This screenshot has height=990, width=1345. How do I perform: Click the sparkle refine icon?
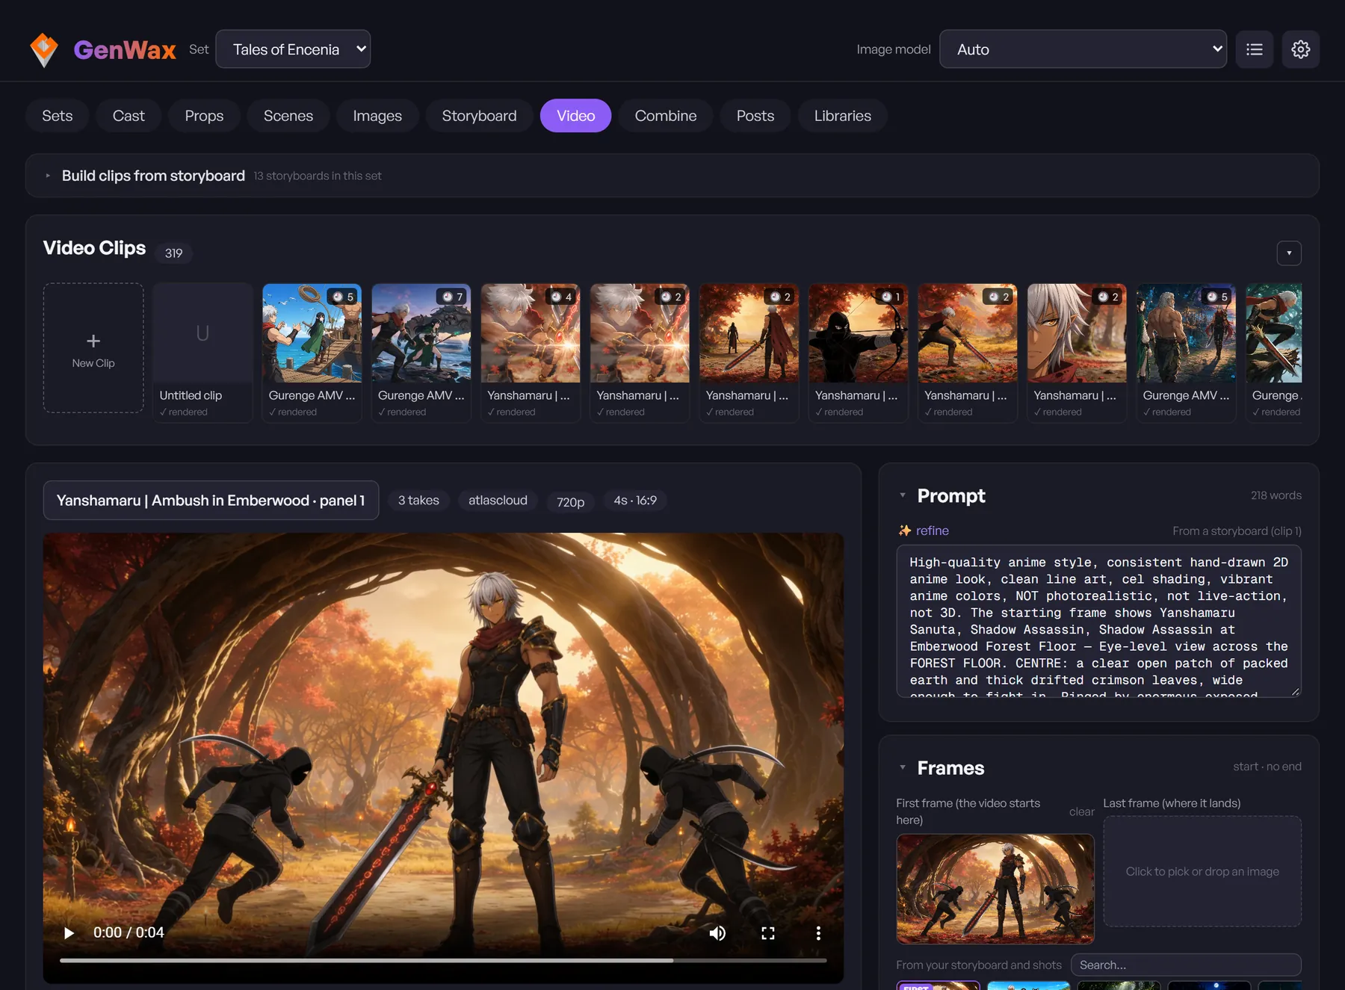[x=905, y=530]
